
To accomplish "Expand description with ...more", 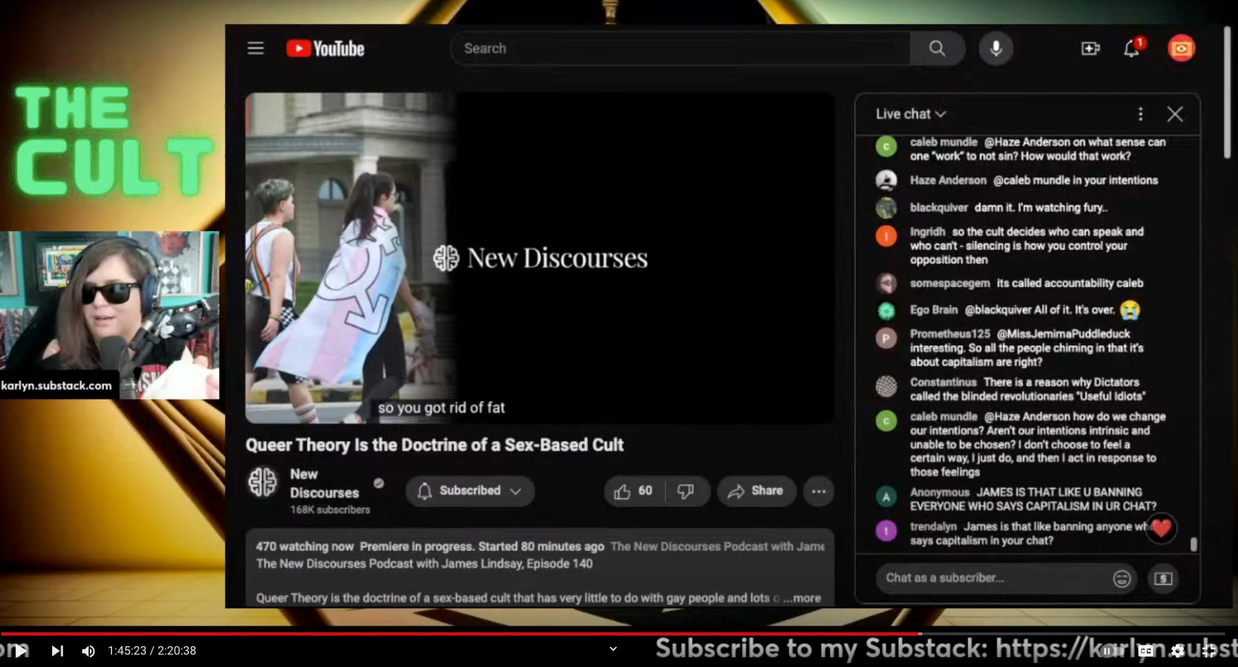I will (802, 598).
